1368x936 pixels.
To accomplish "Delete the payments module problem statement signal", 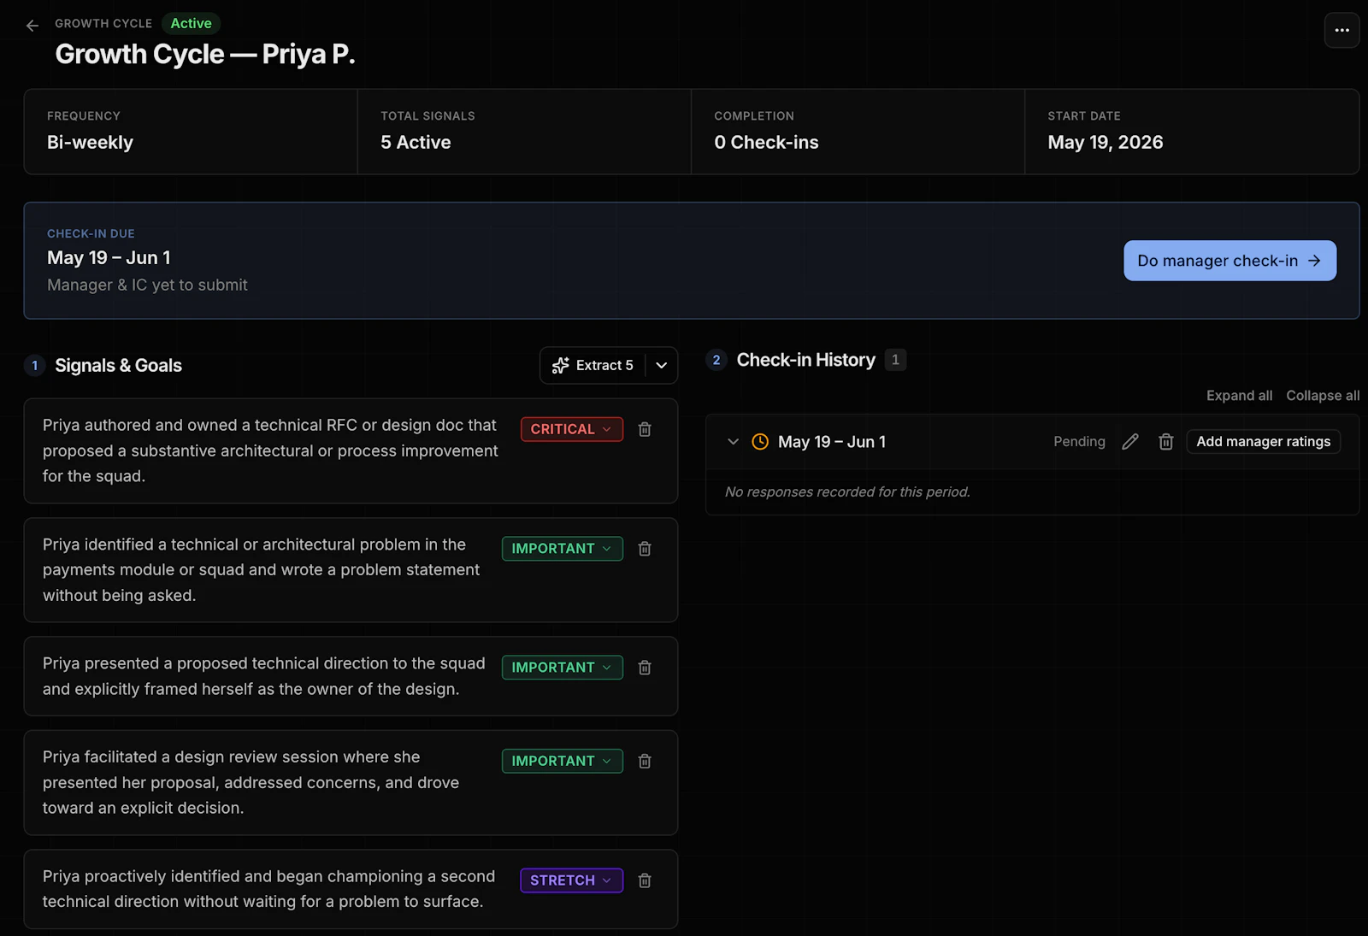I will point(645,549).
